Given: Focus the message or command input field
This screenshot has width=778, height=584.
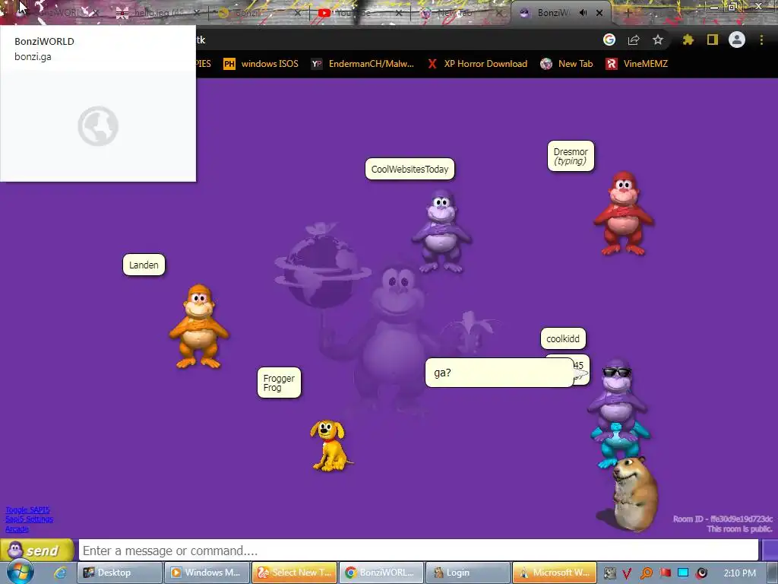Looking at the screenshot, I should point(419,551).
